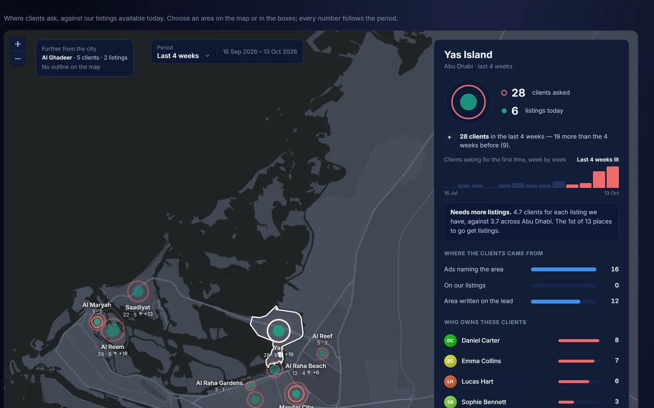Click the Needs more listings note

tap(531, 222)
